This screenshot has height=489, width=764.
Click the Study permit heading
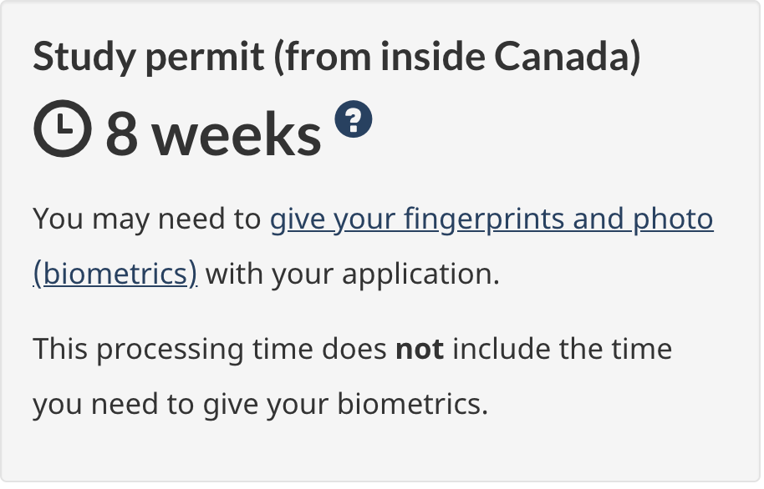click(336, 57)
